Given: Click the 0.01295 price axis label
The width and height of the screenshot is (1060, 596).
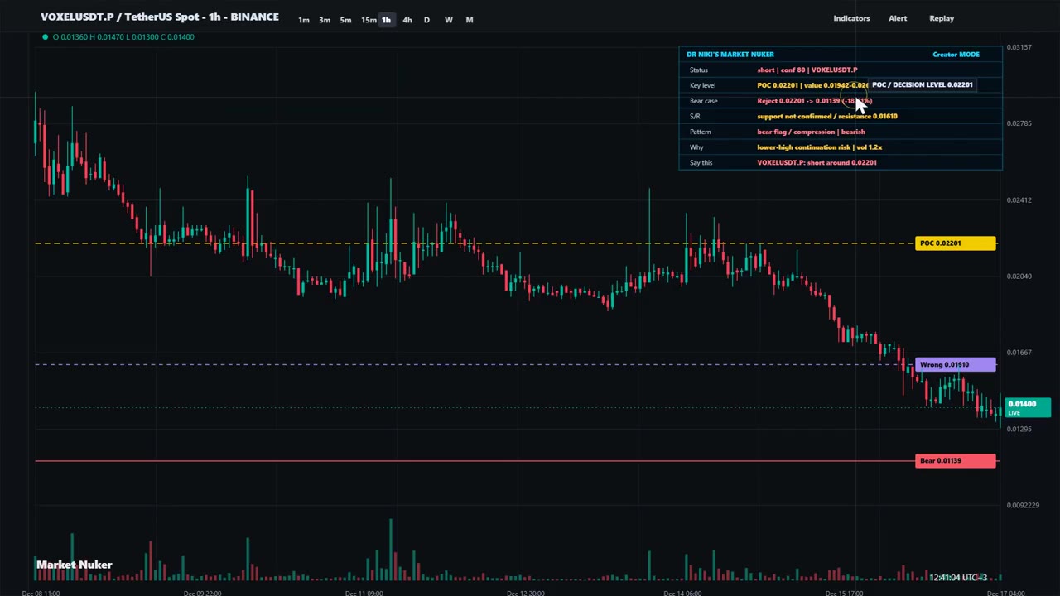Looking at the screenshot, I should 1019,429.
